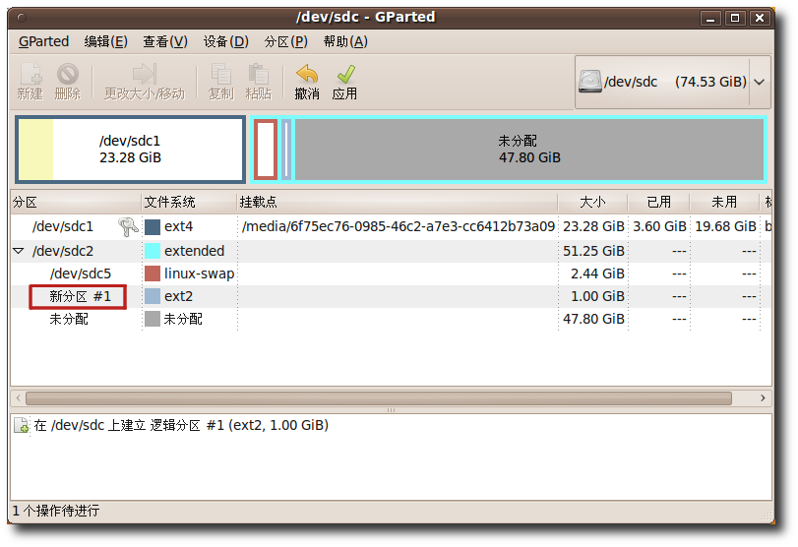Select the extended cyan color swatch
Screen dimensions: 798x547
tap(153, 250)
